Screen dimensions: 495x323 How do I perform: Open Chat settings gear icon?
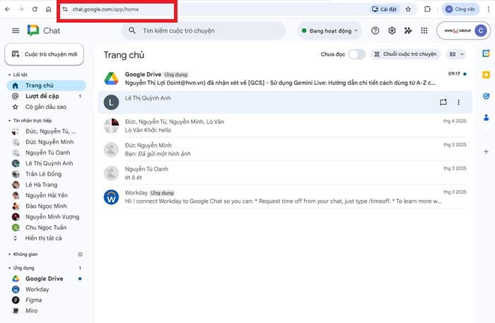(392, 30)
